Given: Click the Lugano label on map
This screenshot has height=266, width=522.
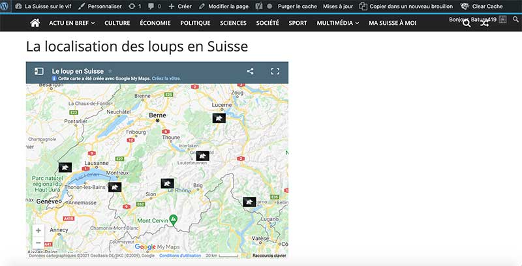Looking at the screenshot, I should click(269, 219).
